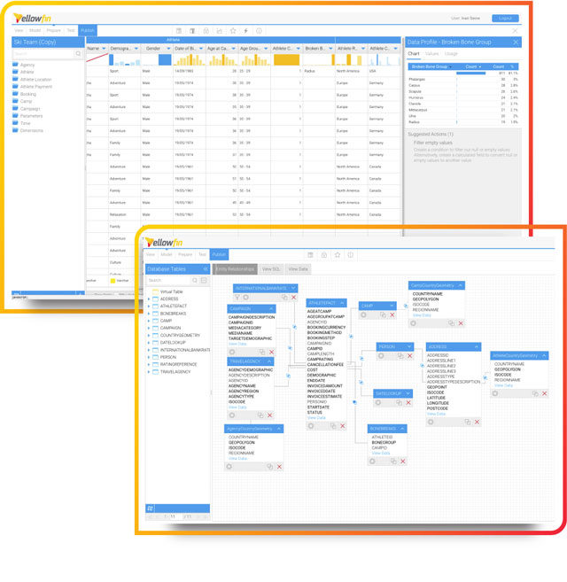Image resolution: width=567 pixels, height=582 pixels.
Task: Collapse the ATHLETEFACT table fields
Action: pyautogui.click(x=342, y=303)
